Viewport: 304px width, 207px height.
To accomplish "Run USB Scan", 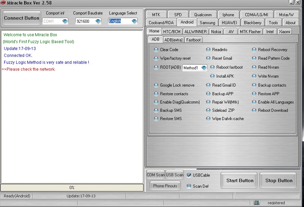I will point(175,175).
